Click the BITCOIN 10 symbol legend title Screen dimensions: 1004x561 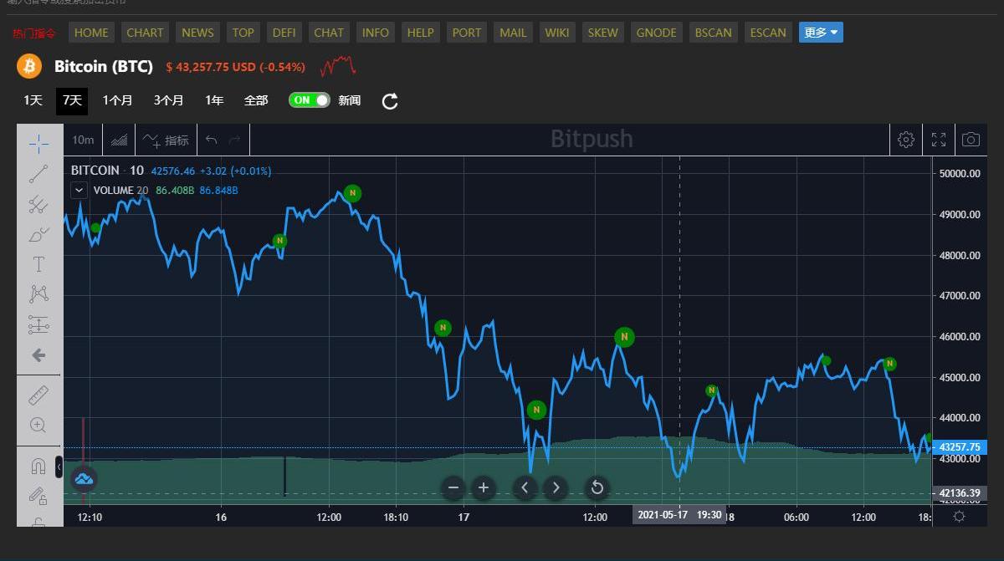pos(107,171)
